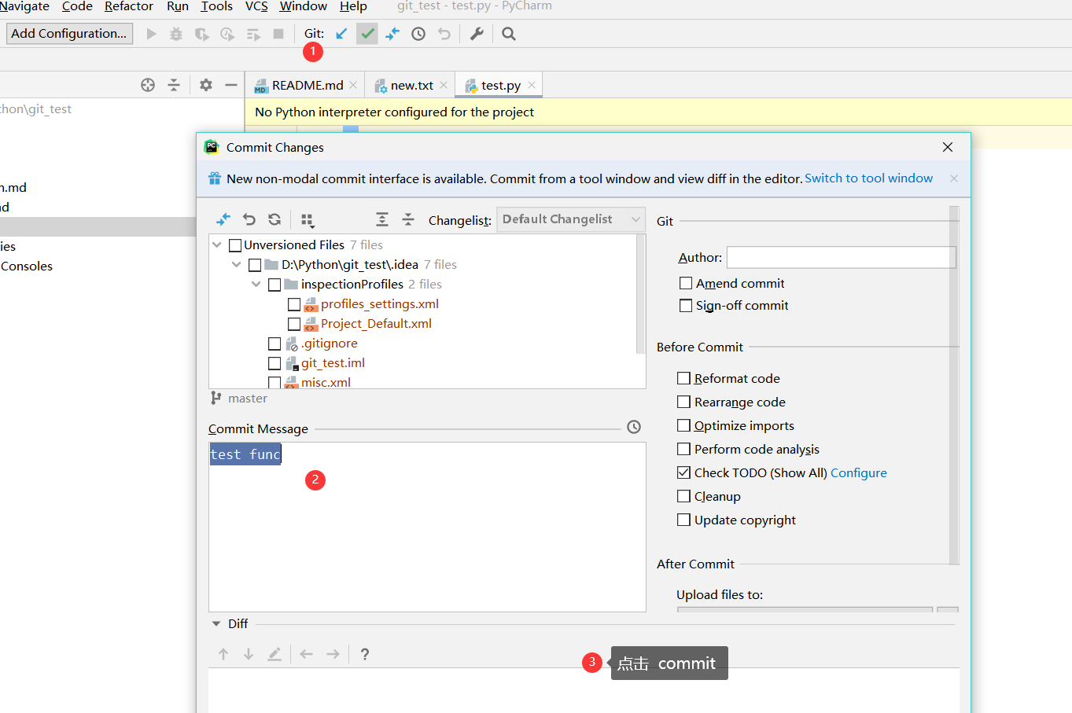Click into the Author input field

coord(842,257)
